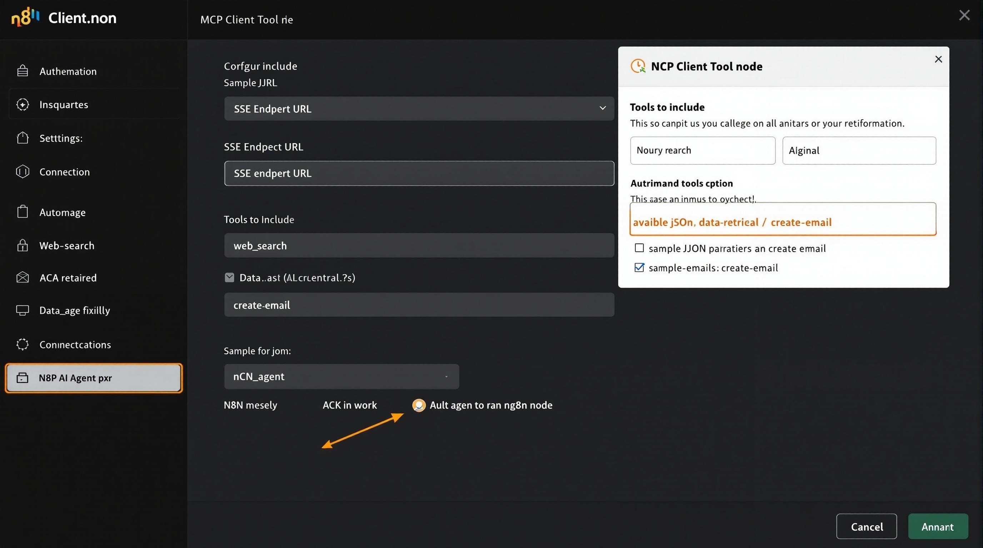Screen dimensions: 983x548
Task: Click the n8n logo icon
Action: (25, 17)
